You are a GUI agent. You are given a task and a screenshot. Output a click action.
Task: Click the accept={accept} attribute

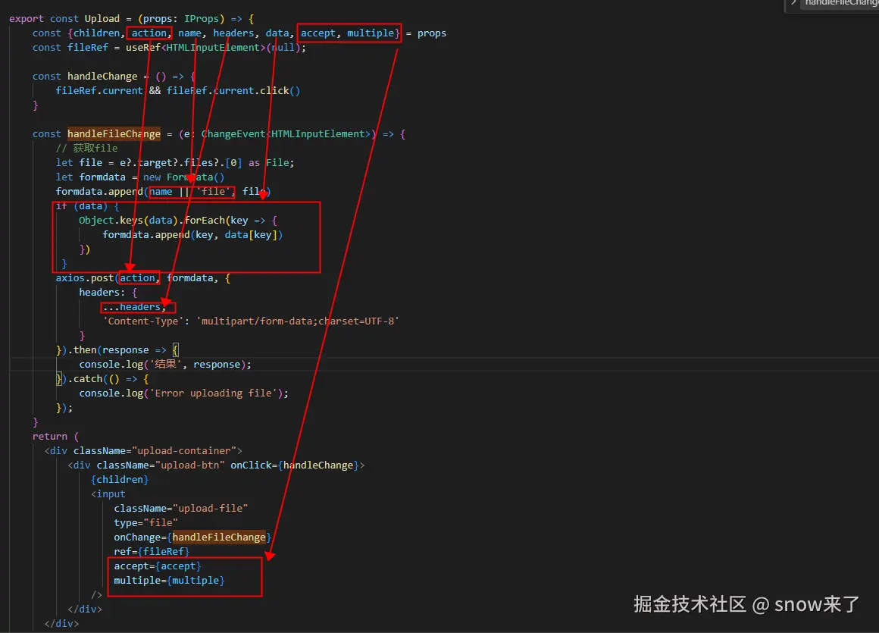click(158, 566)
